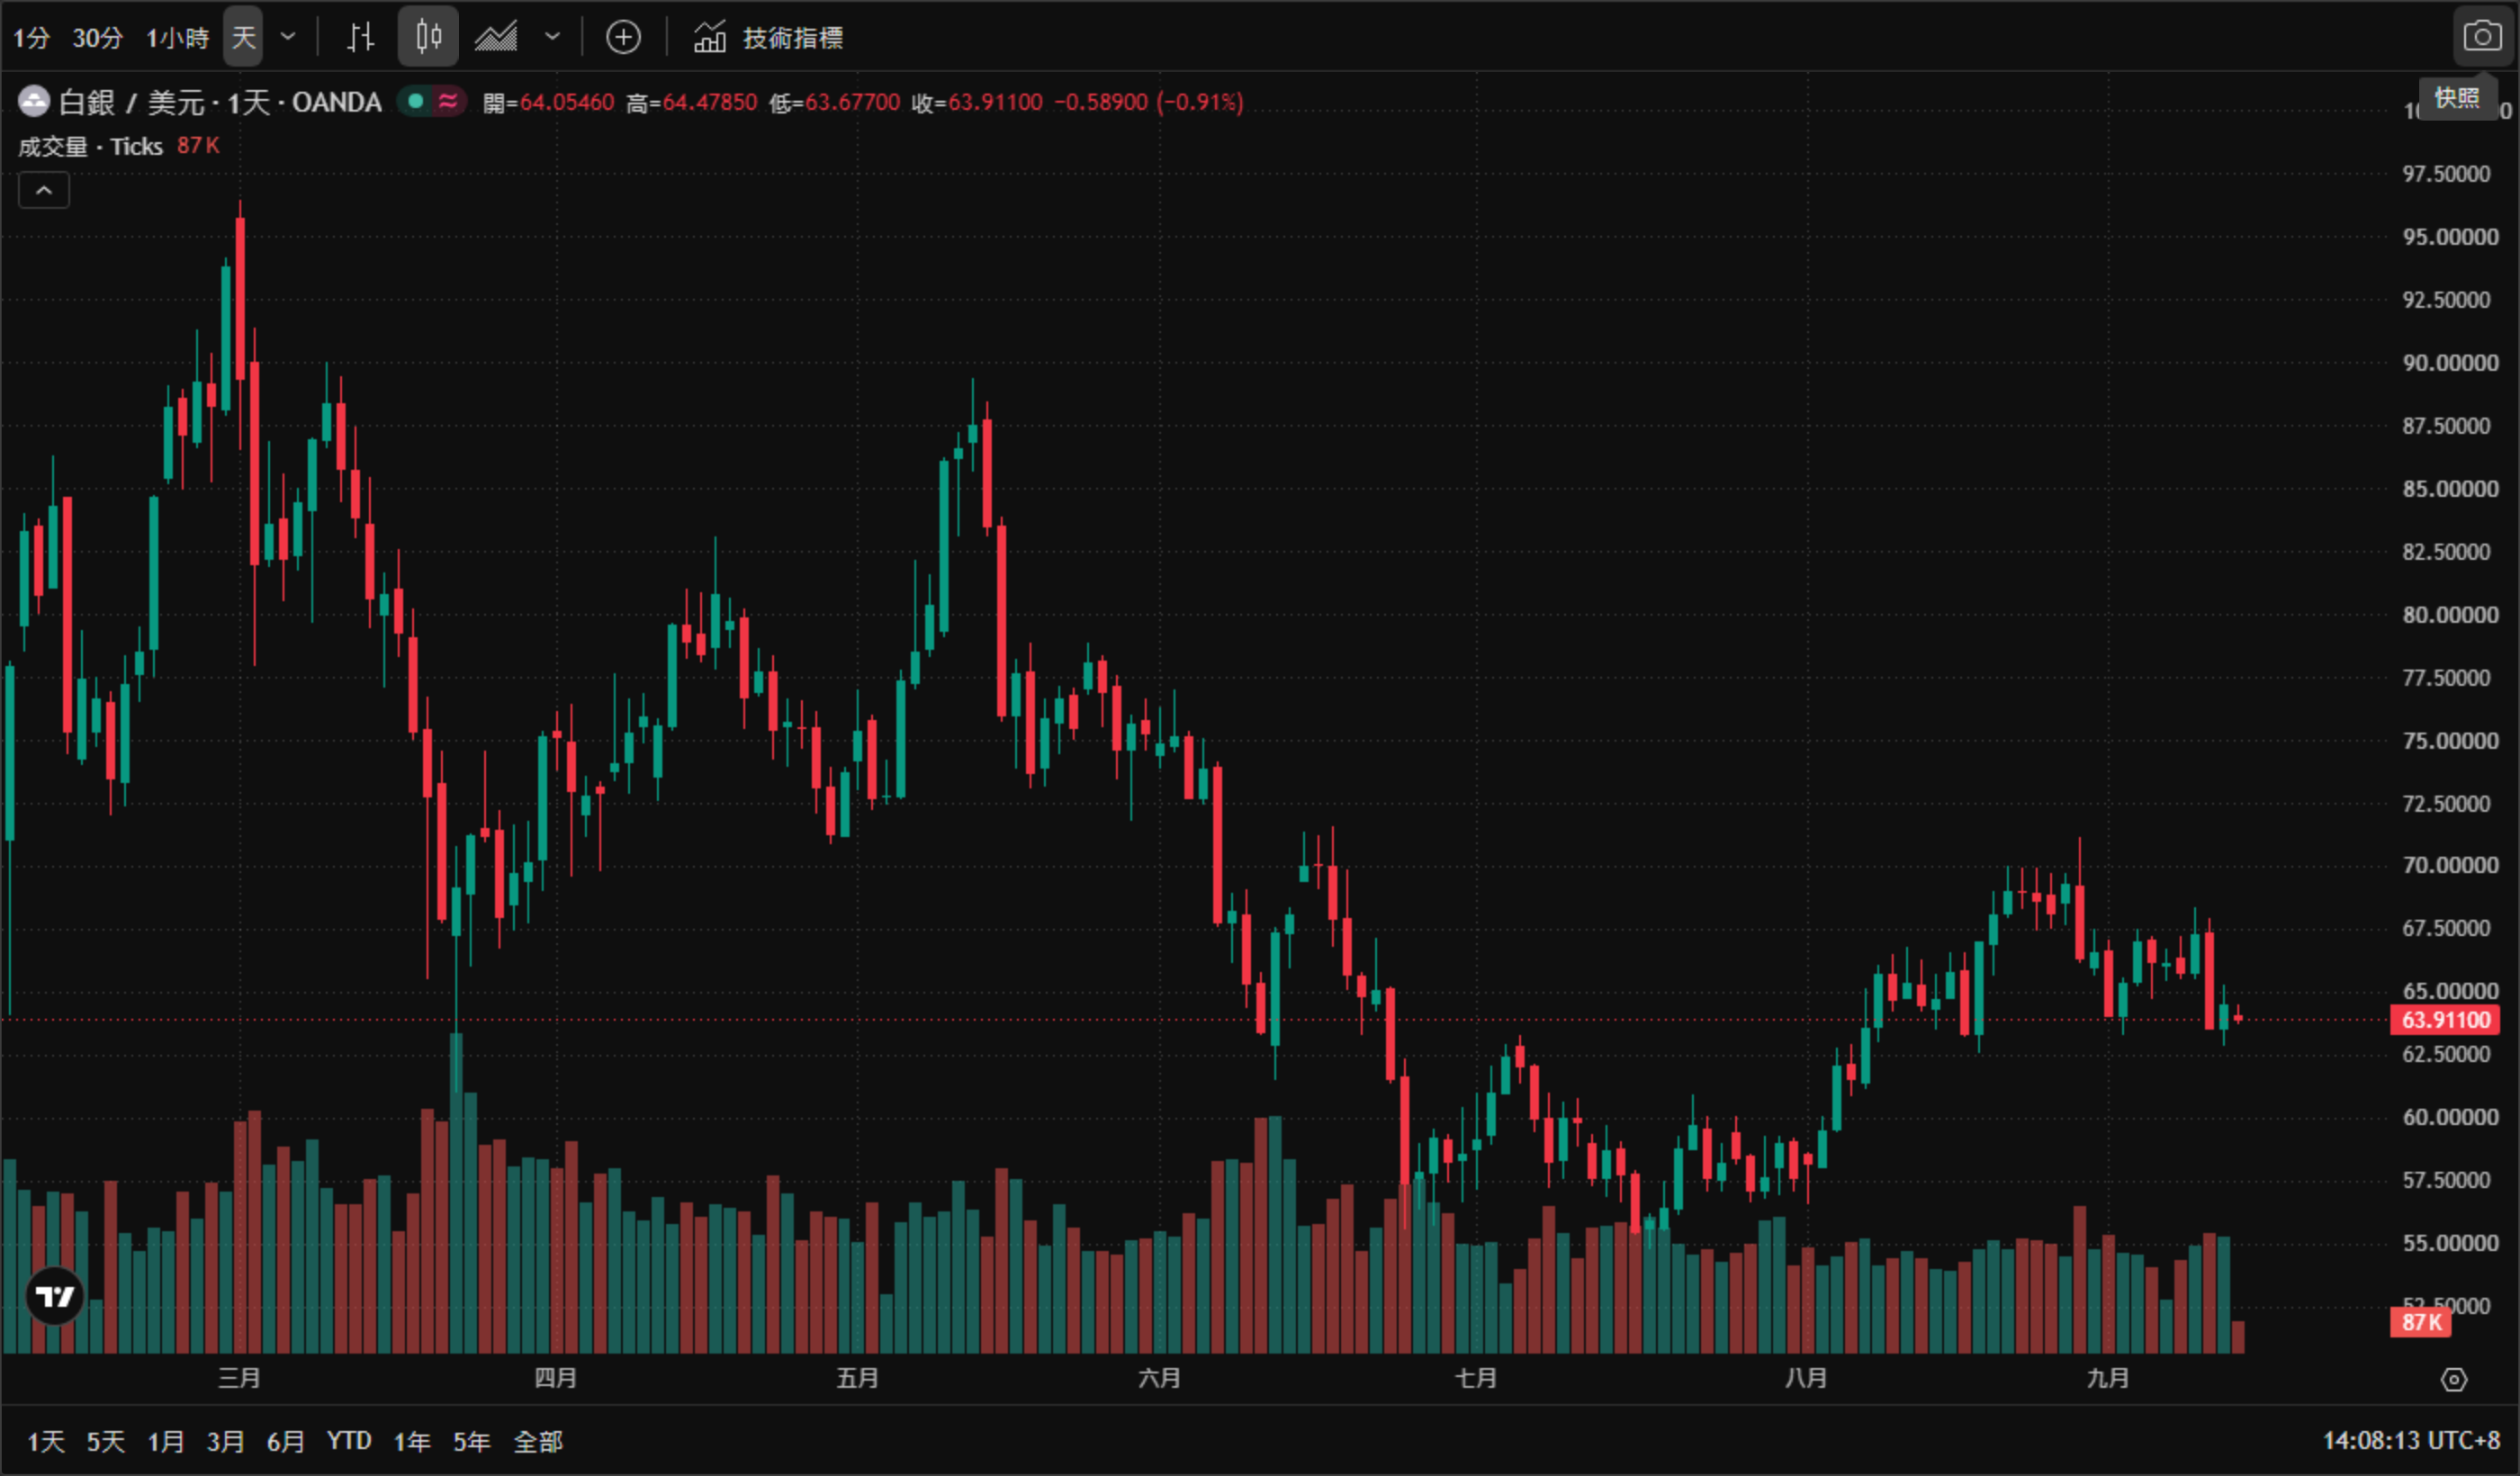This screenshot has width=2520, height=1476.
Task: Select the 天 daily timeframe
Action: point(243,38)
